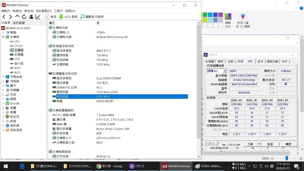The image size is (304, 171).
Task: Pick the green swatch in Paint palette
Action: pos(205,15)
